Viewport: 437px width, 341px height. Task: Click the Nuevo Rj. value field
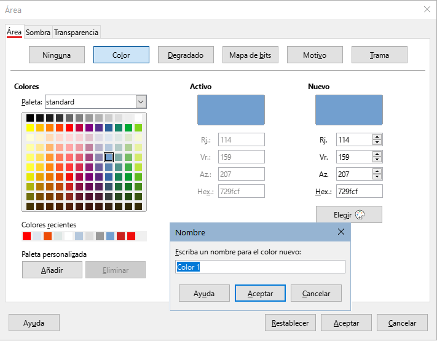point(354,139)
